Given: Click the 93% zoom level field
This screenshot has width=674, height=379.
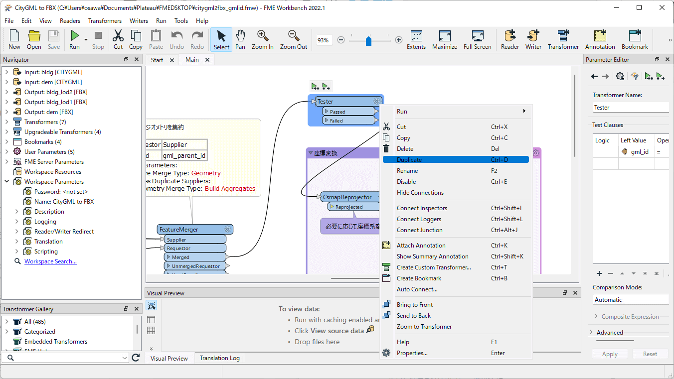Looking at the screenshot, I should pos(324,40).
